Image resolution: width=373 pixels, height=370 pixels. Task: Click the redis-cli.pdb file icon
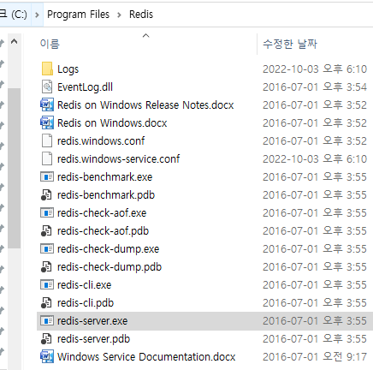tap(46, 303)
